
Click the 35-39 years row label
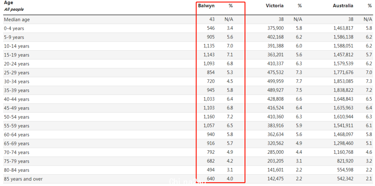17,91
